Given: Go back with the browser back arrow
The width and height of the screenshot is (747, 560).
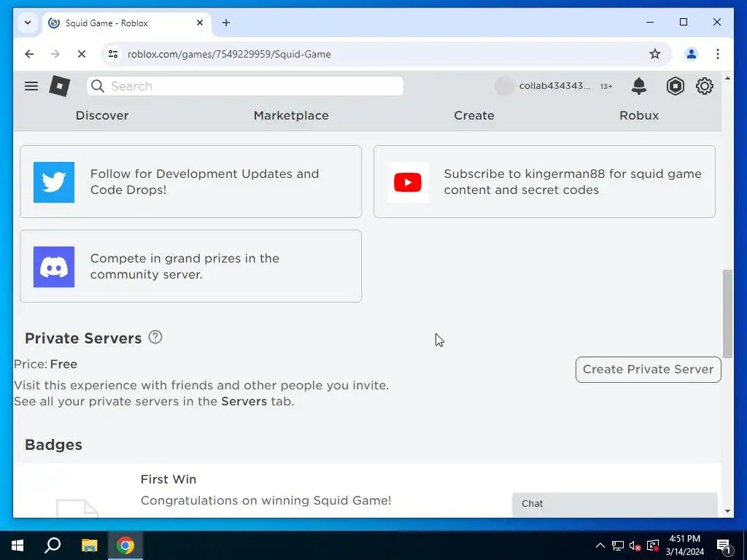Looking at the screenshot, I should 29,54.
